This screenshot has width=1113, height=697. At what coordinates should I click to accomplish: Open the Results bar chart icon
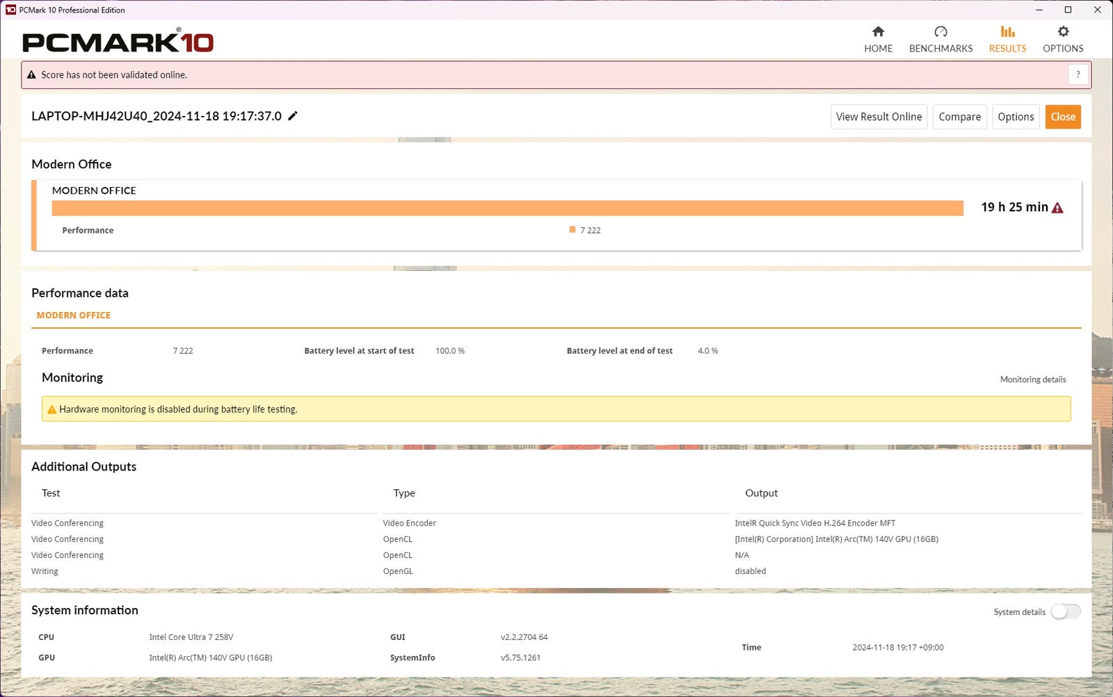tap(1007, 31)
